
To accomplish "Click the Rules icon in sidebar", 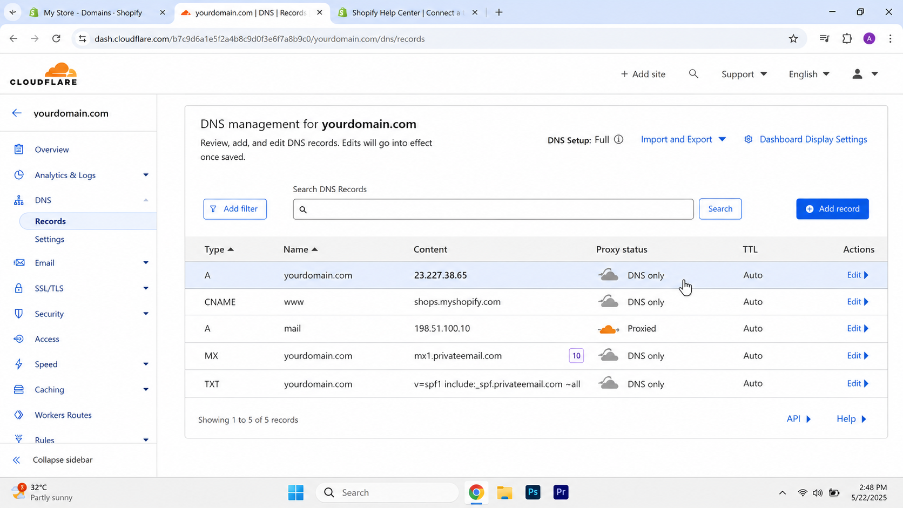I will (19, 439).
